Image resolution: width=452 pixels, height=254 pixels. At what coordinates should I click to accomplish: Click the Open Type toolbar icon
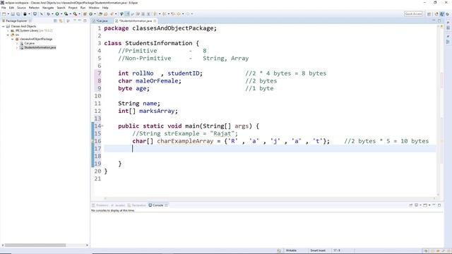click(100, 14)
